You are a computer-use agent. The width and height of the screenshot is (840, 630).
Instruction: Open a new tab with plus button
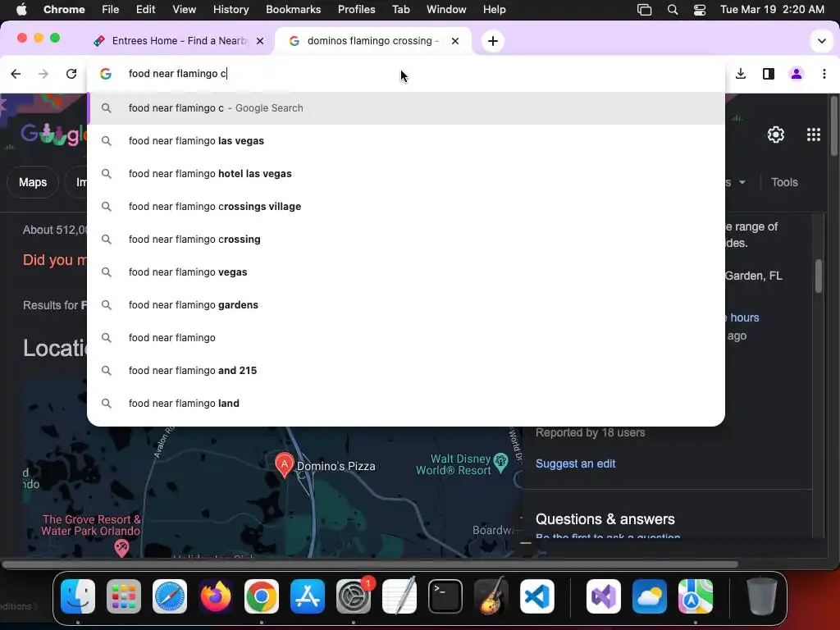click(x=493, y=41)
